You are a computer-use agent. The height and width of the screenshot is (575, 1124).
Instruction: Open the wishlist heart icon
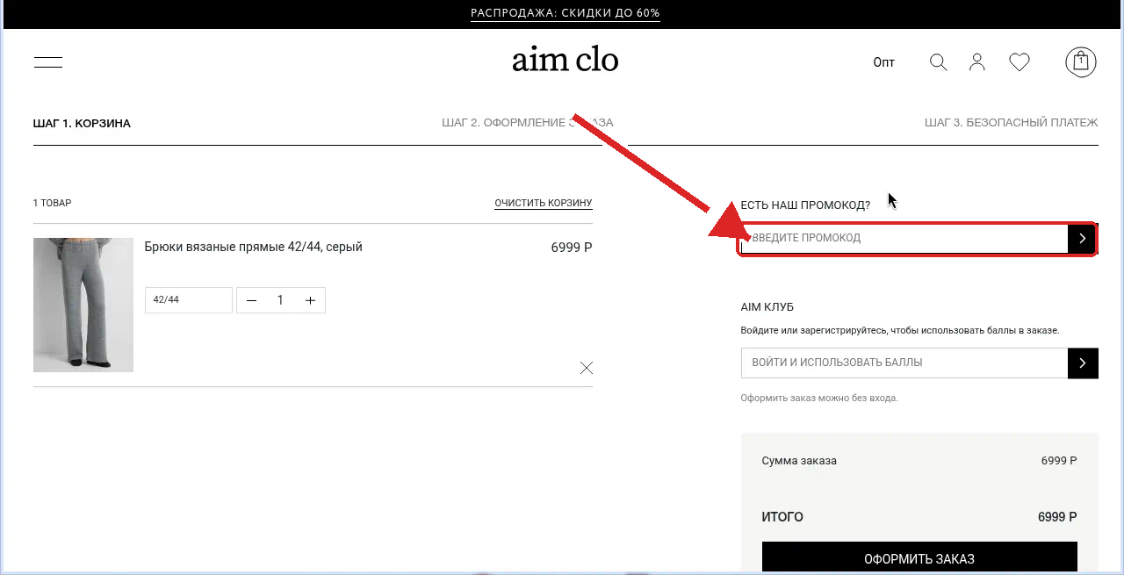(1020, 62)
